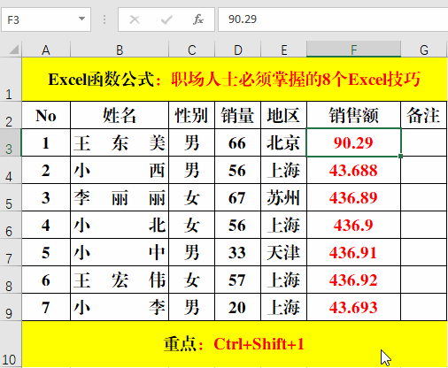Select name cell 小西

pyautogui.click(x=120, y=170)
